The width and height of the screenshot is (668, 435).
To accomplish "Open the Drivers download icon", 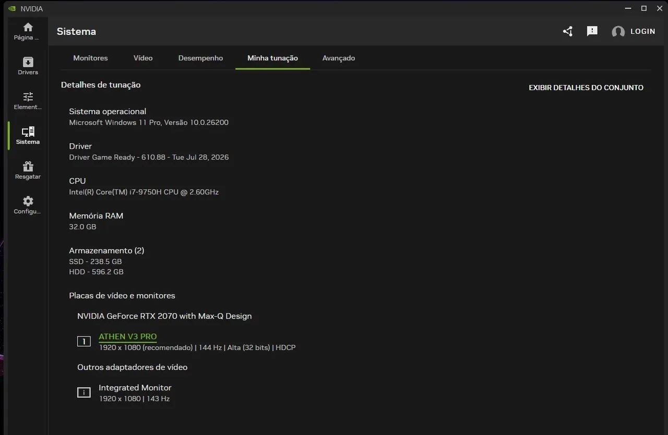I will (28, 62).
